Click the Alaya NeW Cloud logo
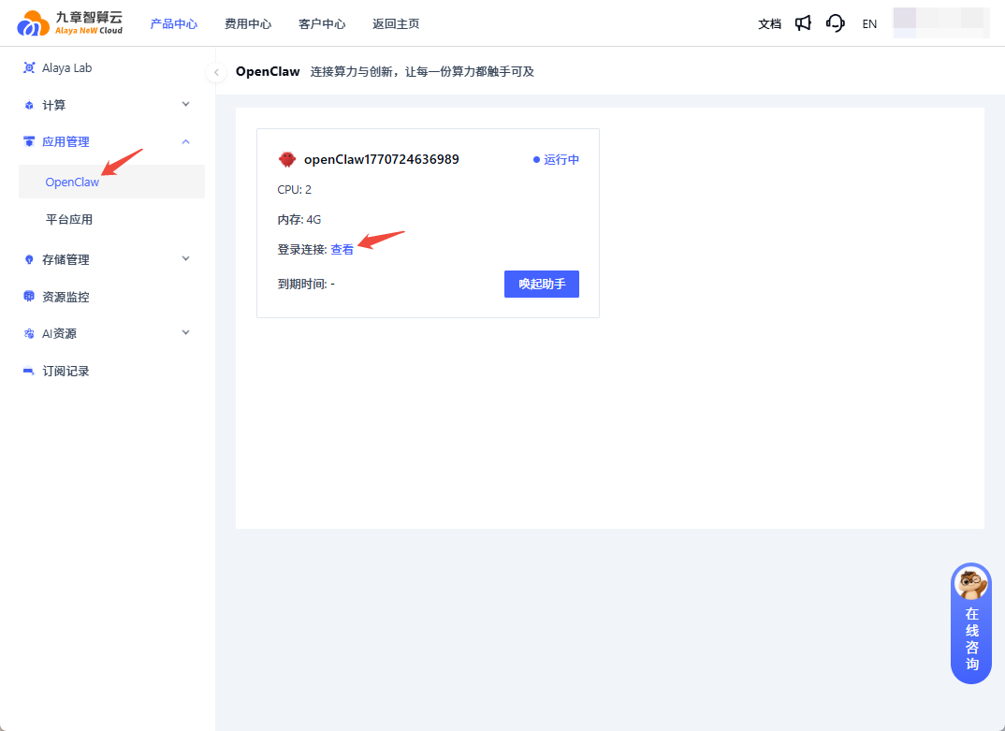The width and height of the screenshot is (1005, 731). [x=69, y=23]
